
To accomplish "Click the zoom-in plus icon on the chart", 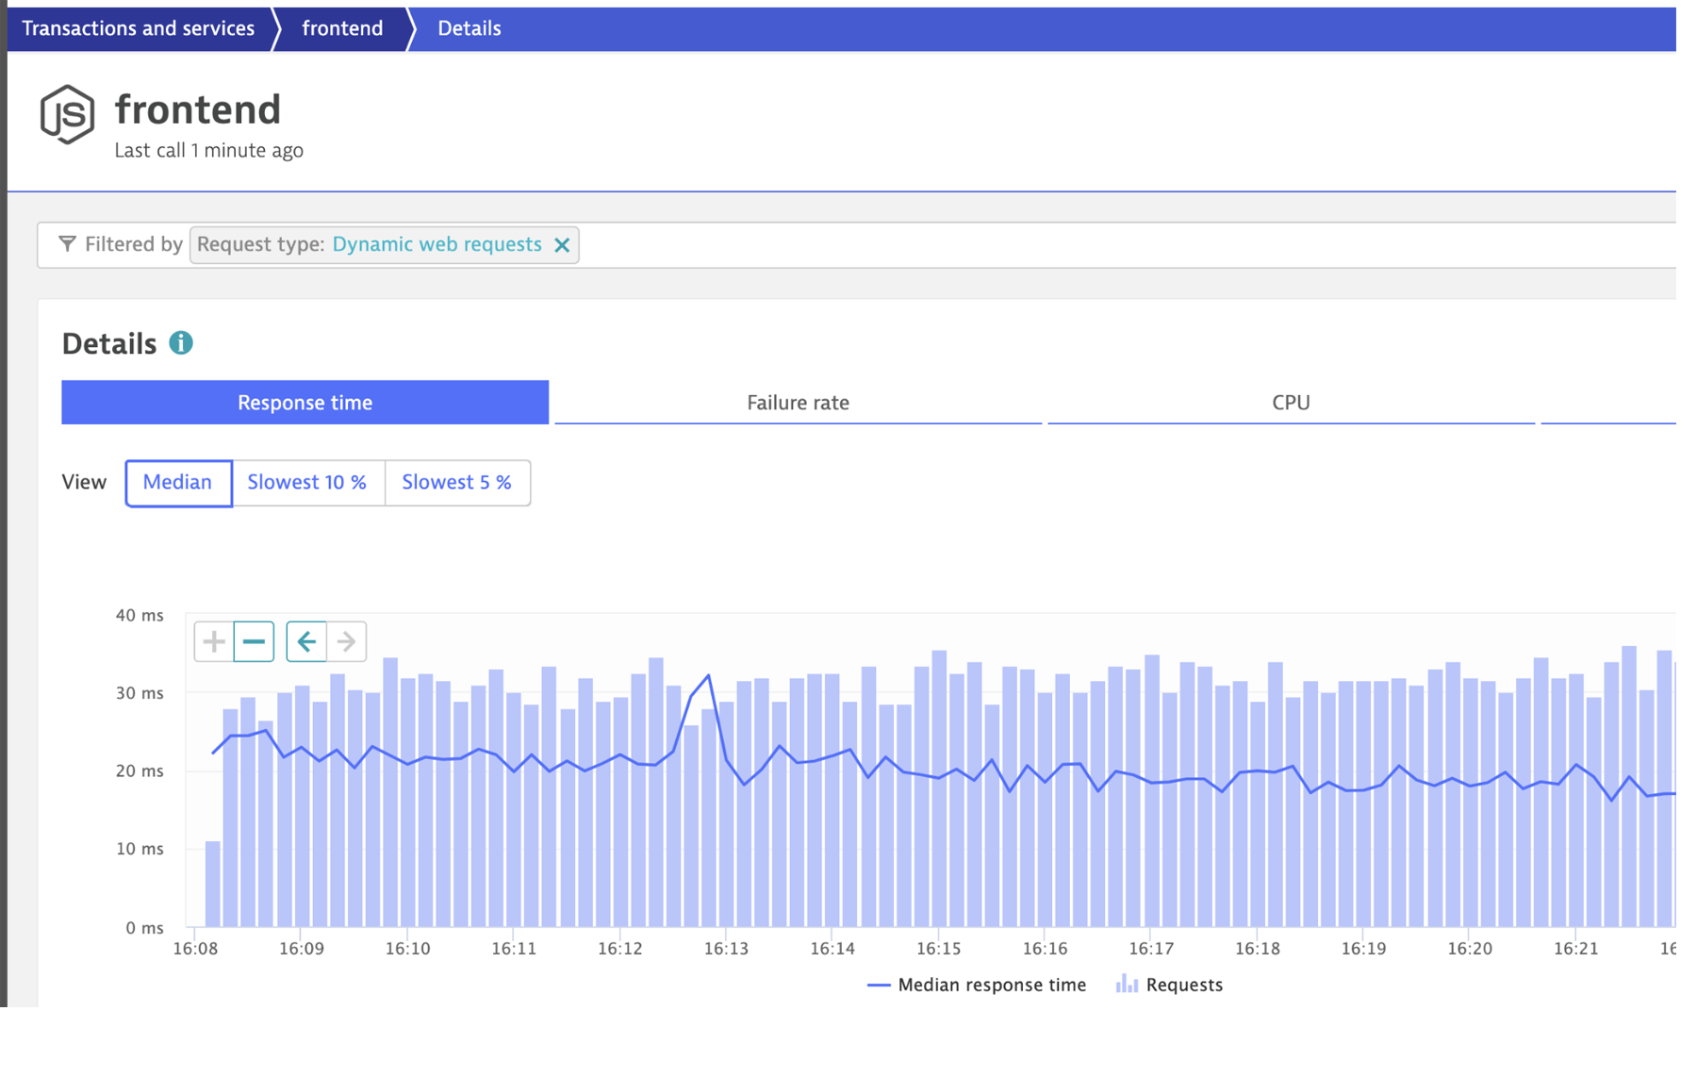I will click(213, 641).
